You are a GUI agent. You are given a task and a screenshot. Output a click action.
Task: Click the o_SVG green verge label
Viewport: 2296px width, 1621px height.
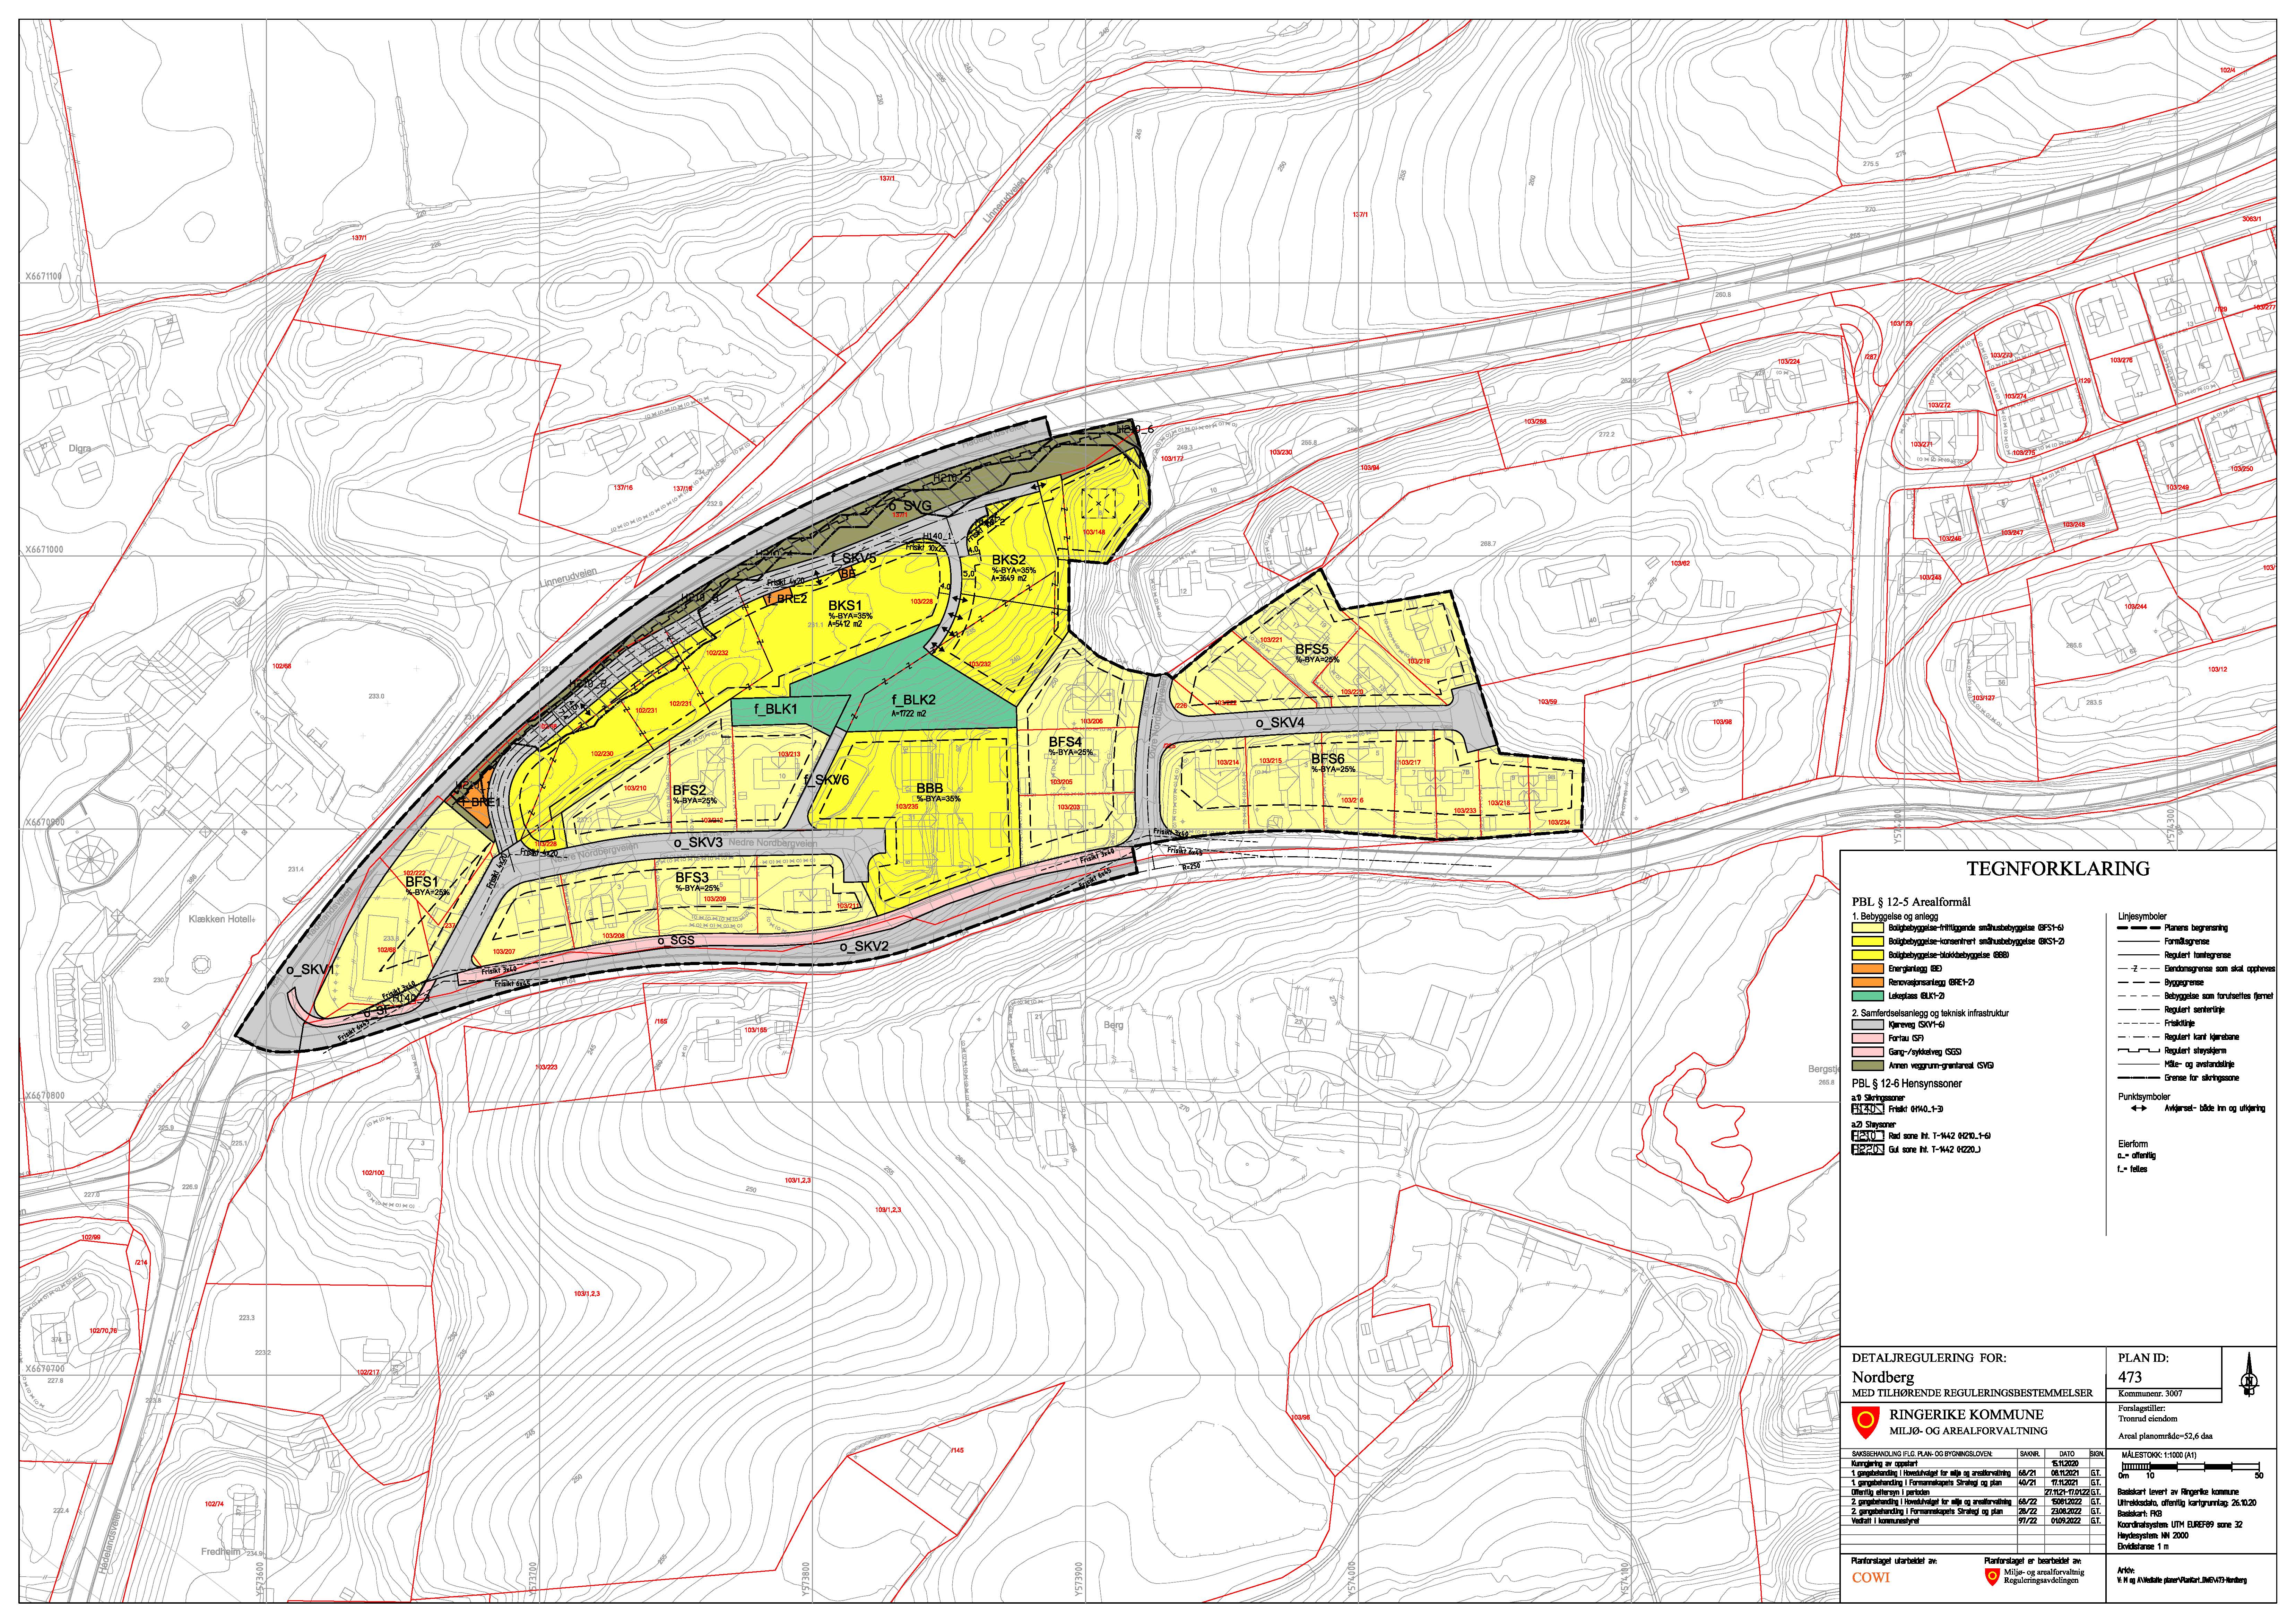(x=910, y=506)
